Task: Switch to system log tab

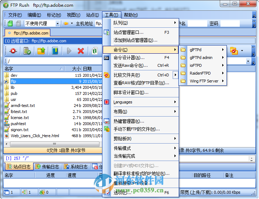Action: 76,167
